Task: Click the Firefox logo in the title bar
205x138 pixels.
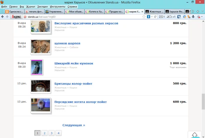Action: pyautogui.click(x=2, y=2)
